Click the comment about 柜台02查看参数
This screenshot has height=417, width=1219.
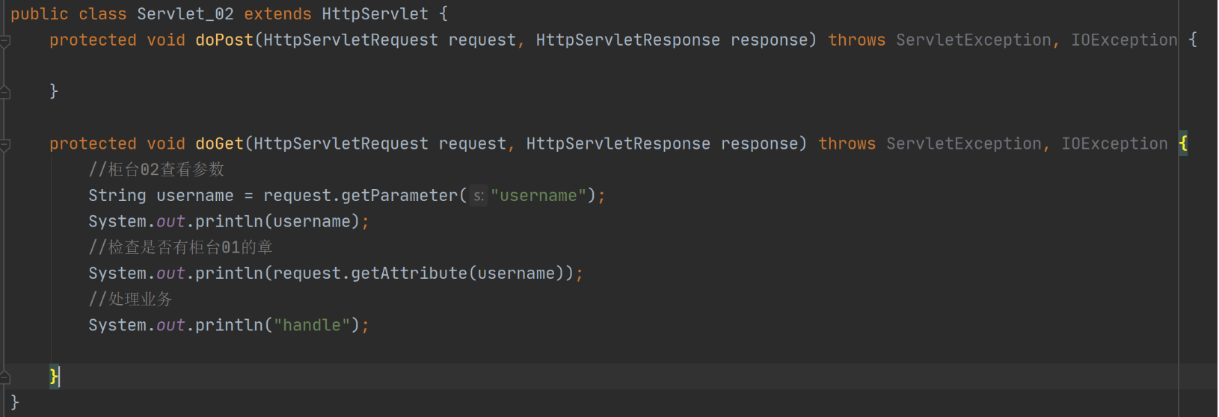pos(156,170)
